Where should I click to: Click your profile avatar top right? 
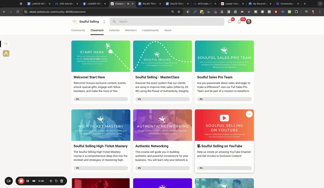click(x=249, y=21)
